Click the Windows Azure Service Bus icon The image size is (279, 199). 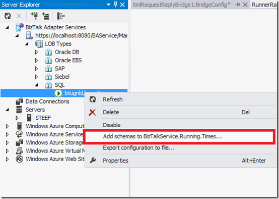pos(20,134)
